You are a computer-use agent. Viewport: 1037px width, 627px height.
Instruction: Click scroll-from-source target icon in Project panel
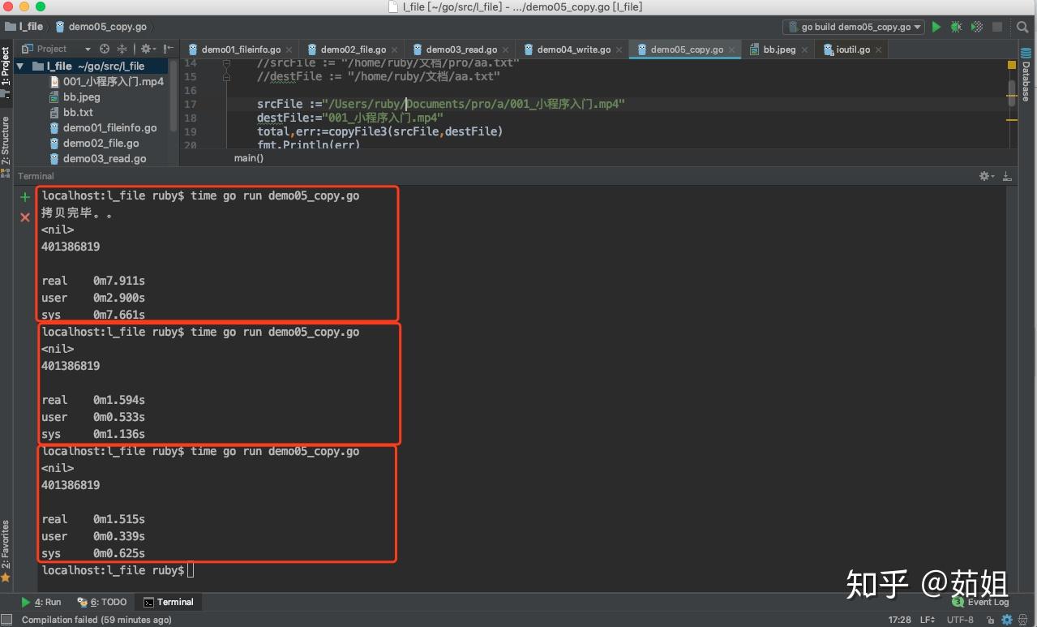click(105, 49)
